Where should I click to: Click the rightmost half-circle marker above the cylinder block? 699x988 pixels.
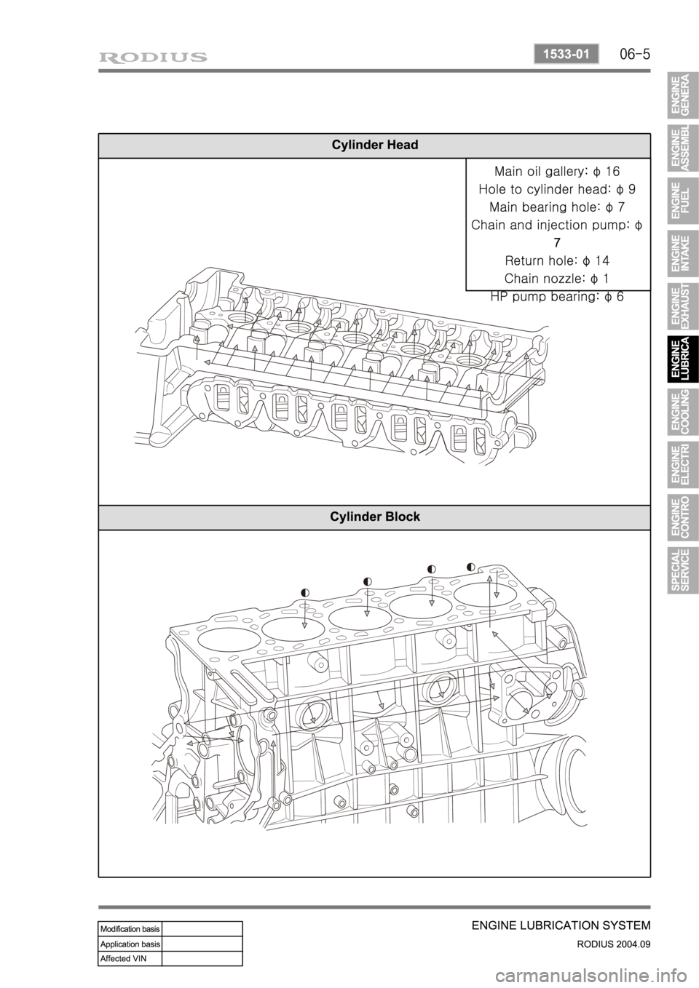471,566
